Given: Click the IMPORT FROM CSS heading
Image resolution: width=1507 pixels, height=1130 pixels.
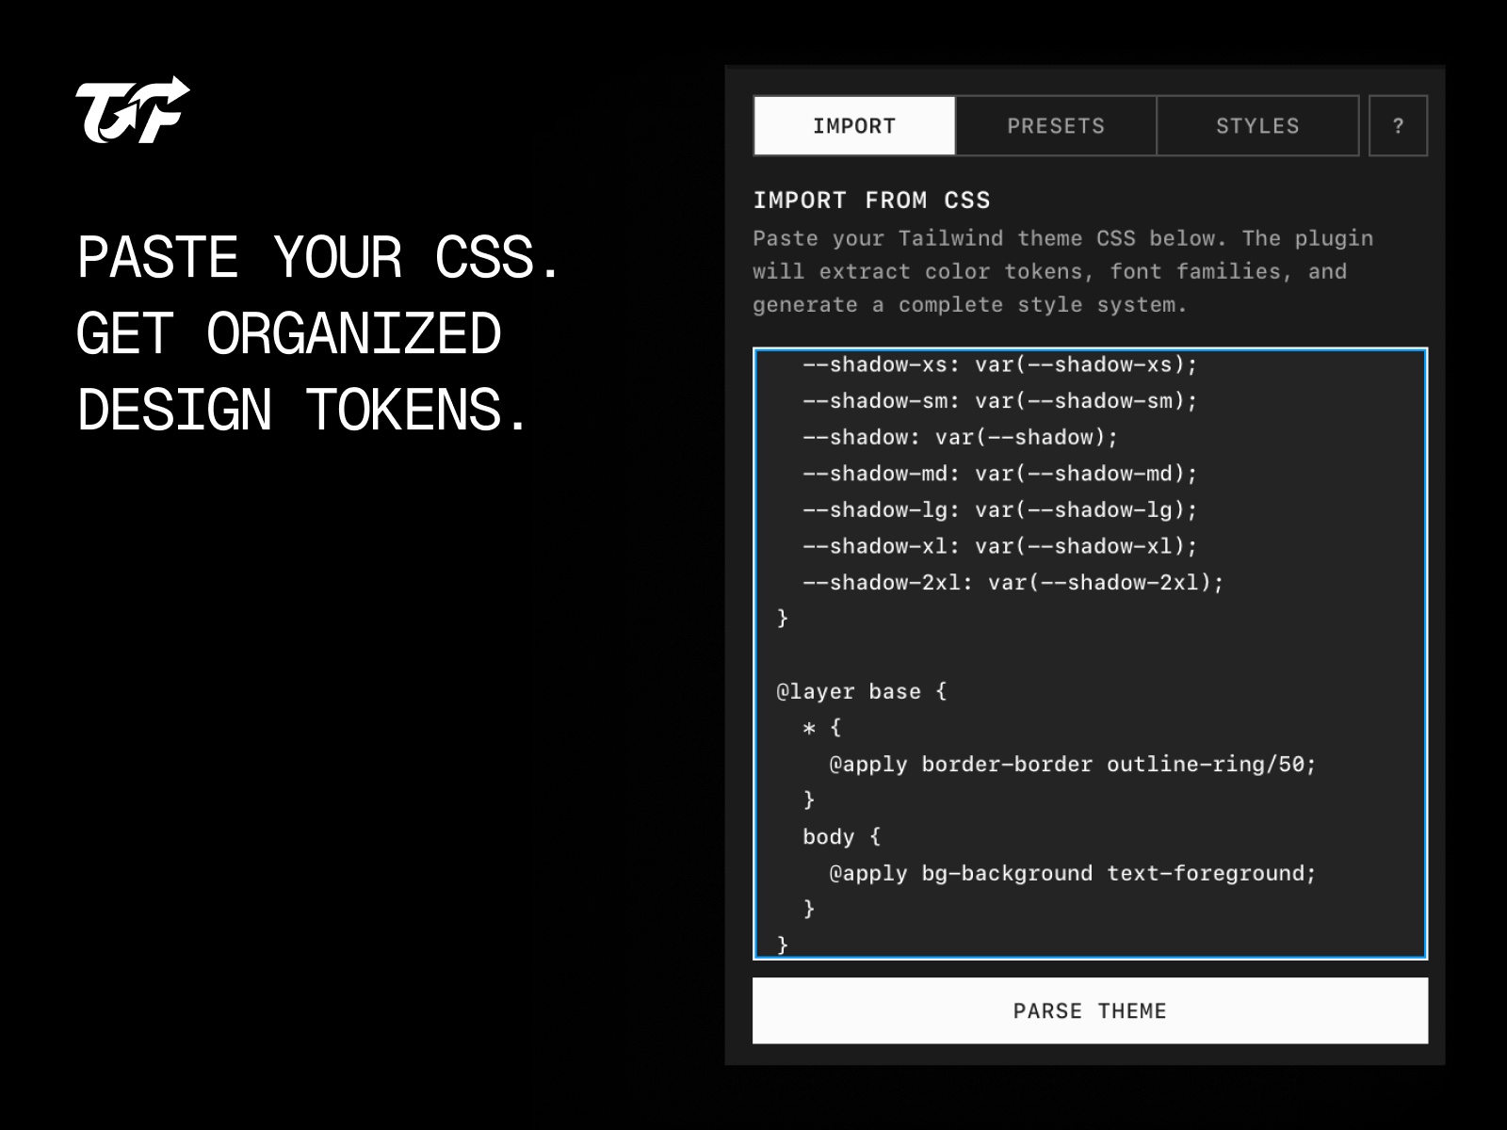Looking at the screenshot, I should pyautogui.click(x=871, y=200).
